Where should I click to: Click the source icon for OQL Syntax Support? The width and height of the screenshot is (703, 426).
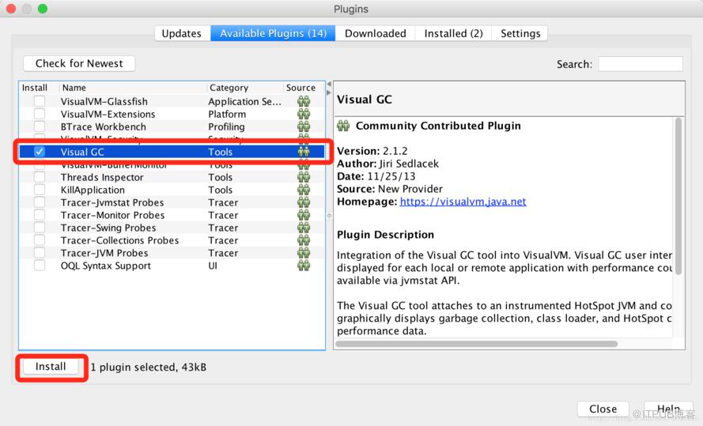tap(304, 266)
